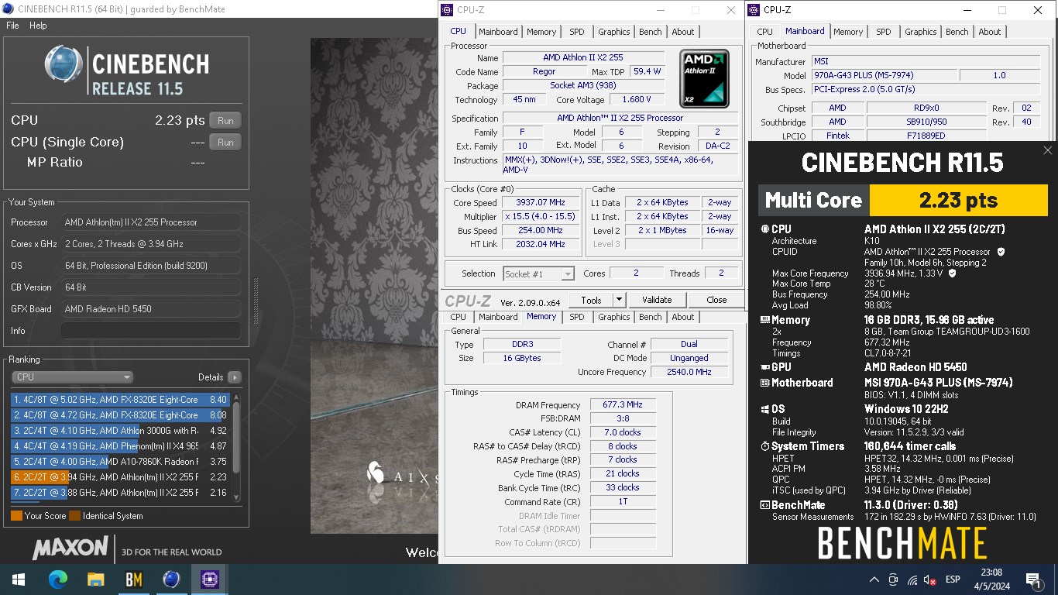Launch Microsoft Edge from the taskbar

point(58,580)
